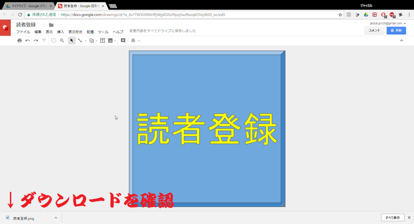Close the downloads bar

pos(409,218)
